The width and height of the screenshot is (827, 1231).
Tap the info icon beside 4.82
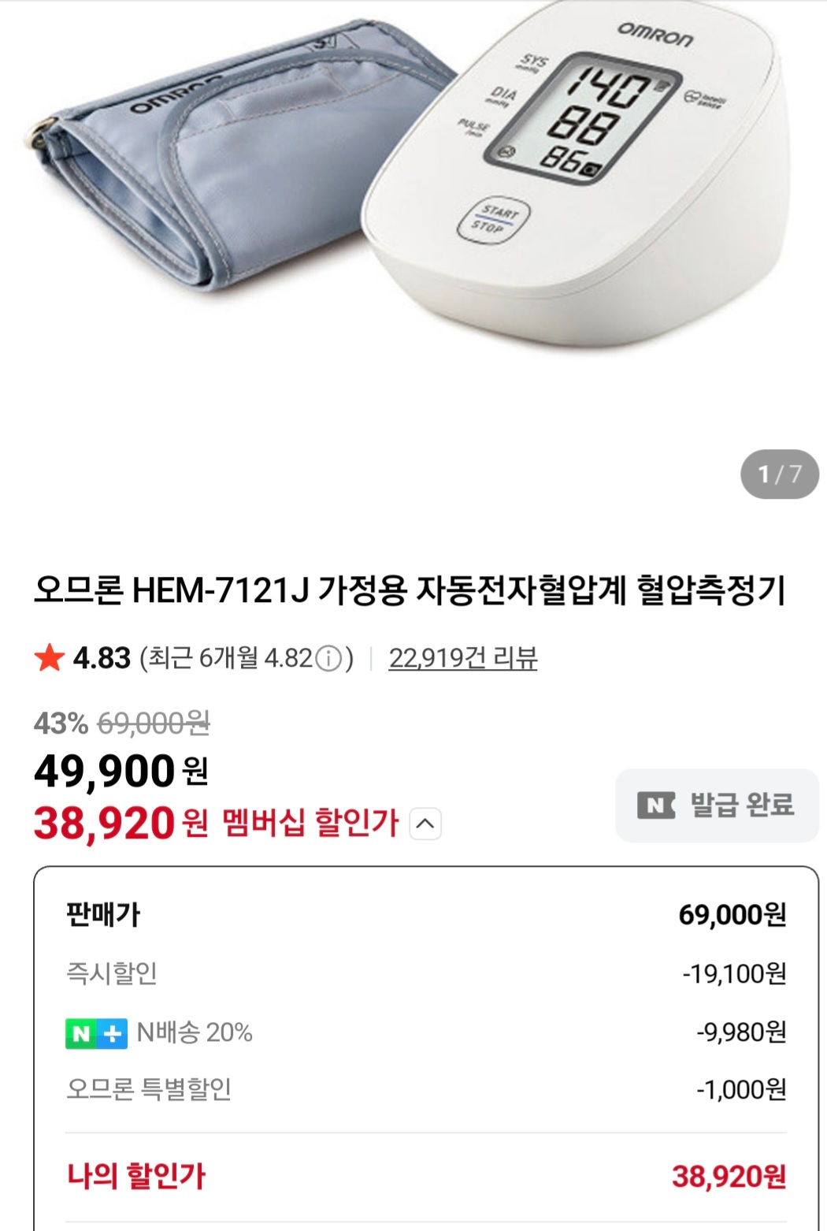point(328,659)
